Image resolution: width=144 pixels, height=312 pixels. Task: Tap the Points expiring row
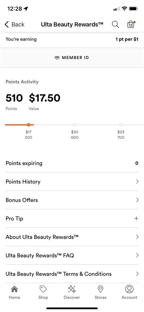click(72, 163)
